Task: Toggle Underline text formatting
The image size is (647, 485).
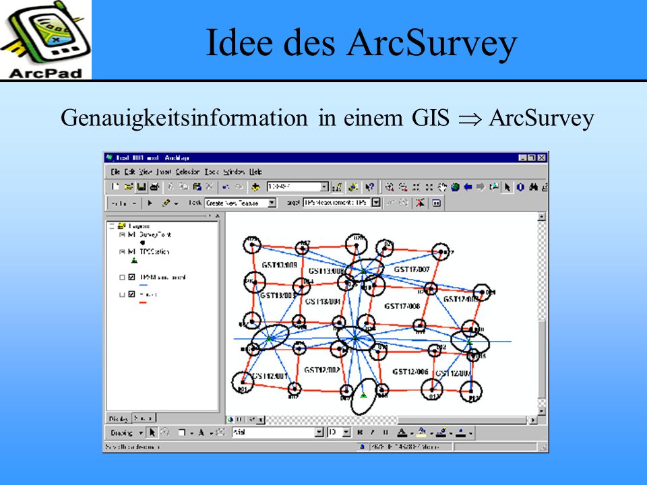Action: tap(386, 432)
